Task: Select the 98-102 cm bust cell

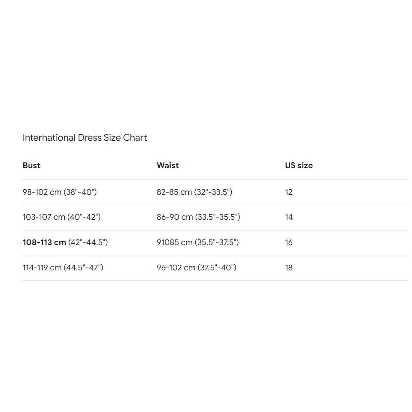Action: pyautogui.click(x=60, y=192)
